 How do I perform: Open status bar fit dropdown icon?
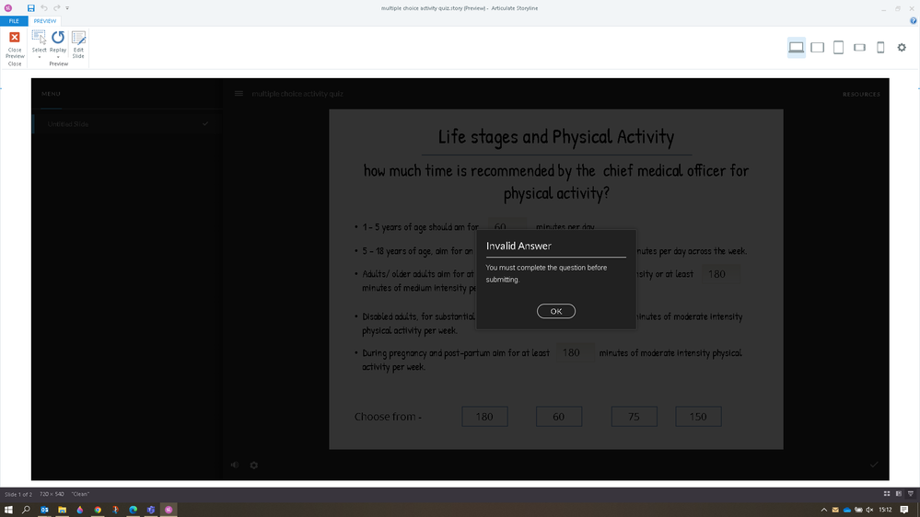[911, 494]
